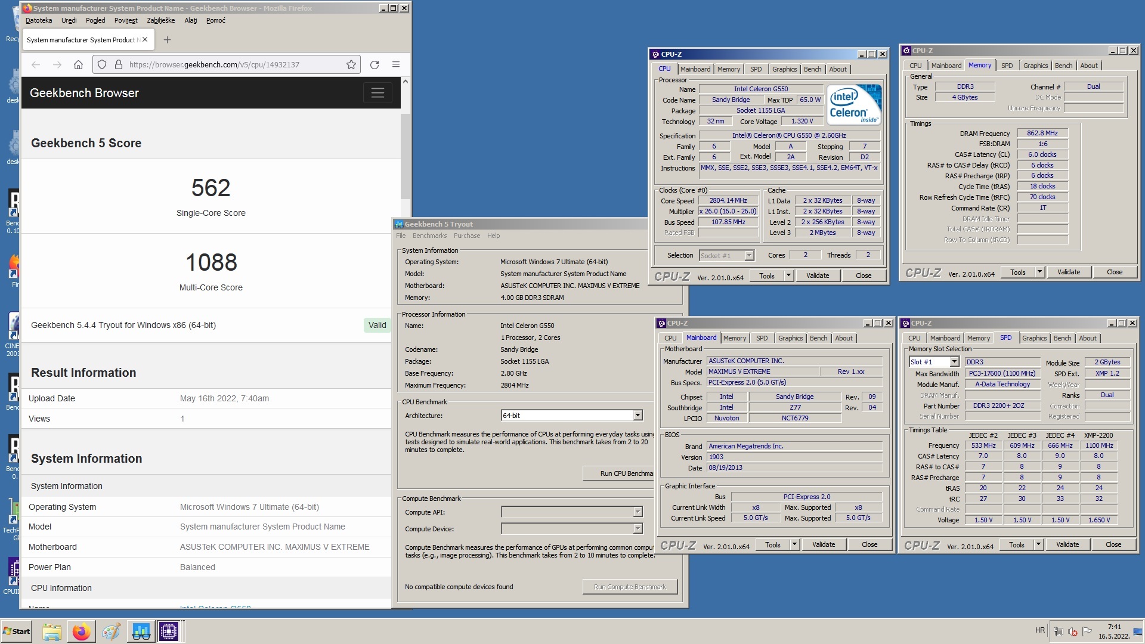Viewport: 1145px width, 644px height.
Task: Go back in Firefox history
Action: (x=36, y=64)
